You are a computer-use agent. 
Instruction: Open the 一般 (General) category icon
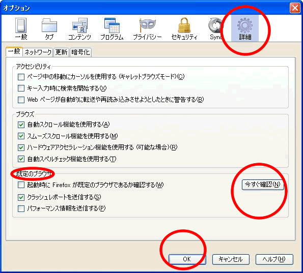pyautogui.click(x=21, y=28)
